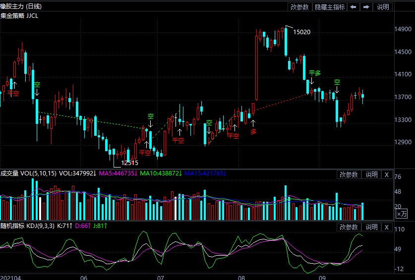Screen dimensions: 415x280
Task: Select the 橡胶主力 (日线) chart title
Action: pyautogui.click(x=21, y=6)
